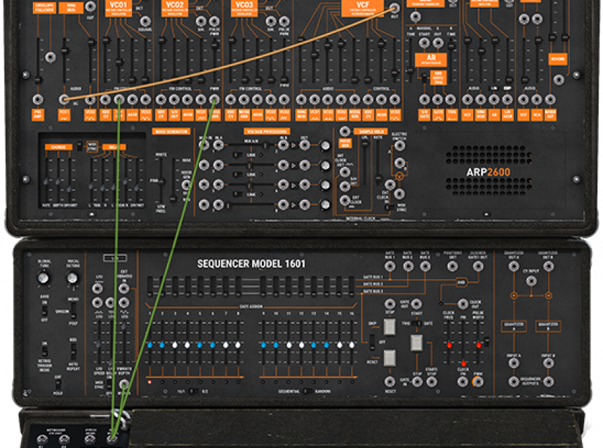Click the Int Clock Out jack

pyautogui.click(x=345, y=172)
